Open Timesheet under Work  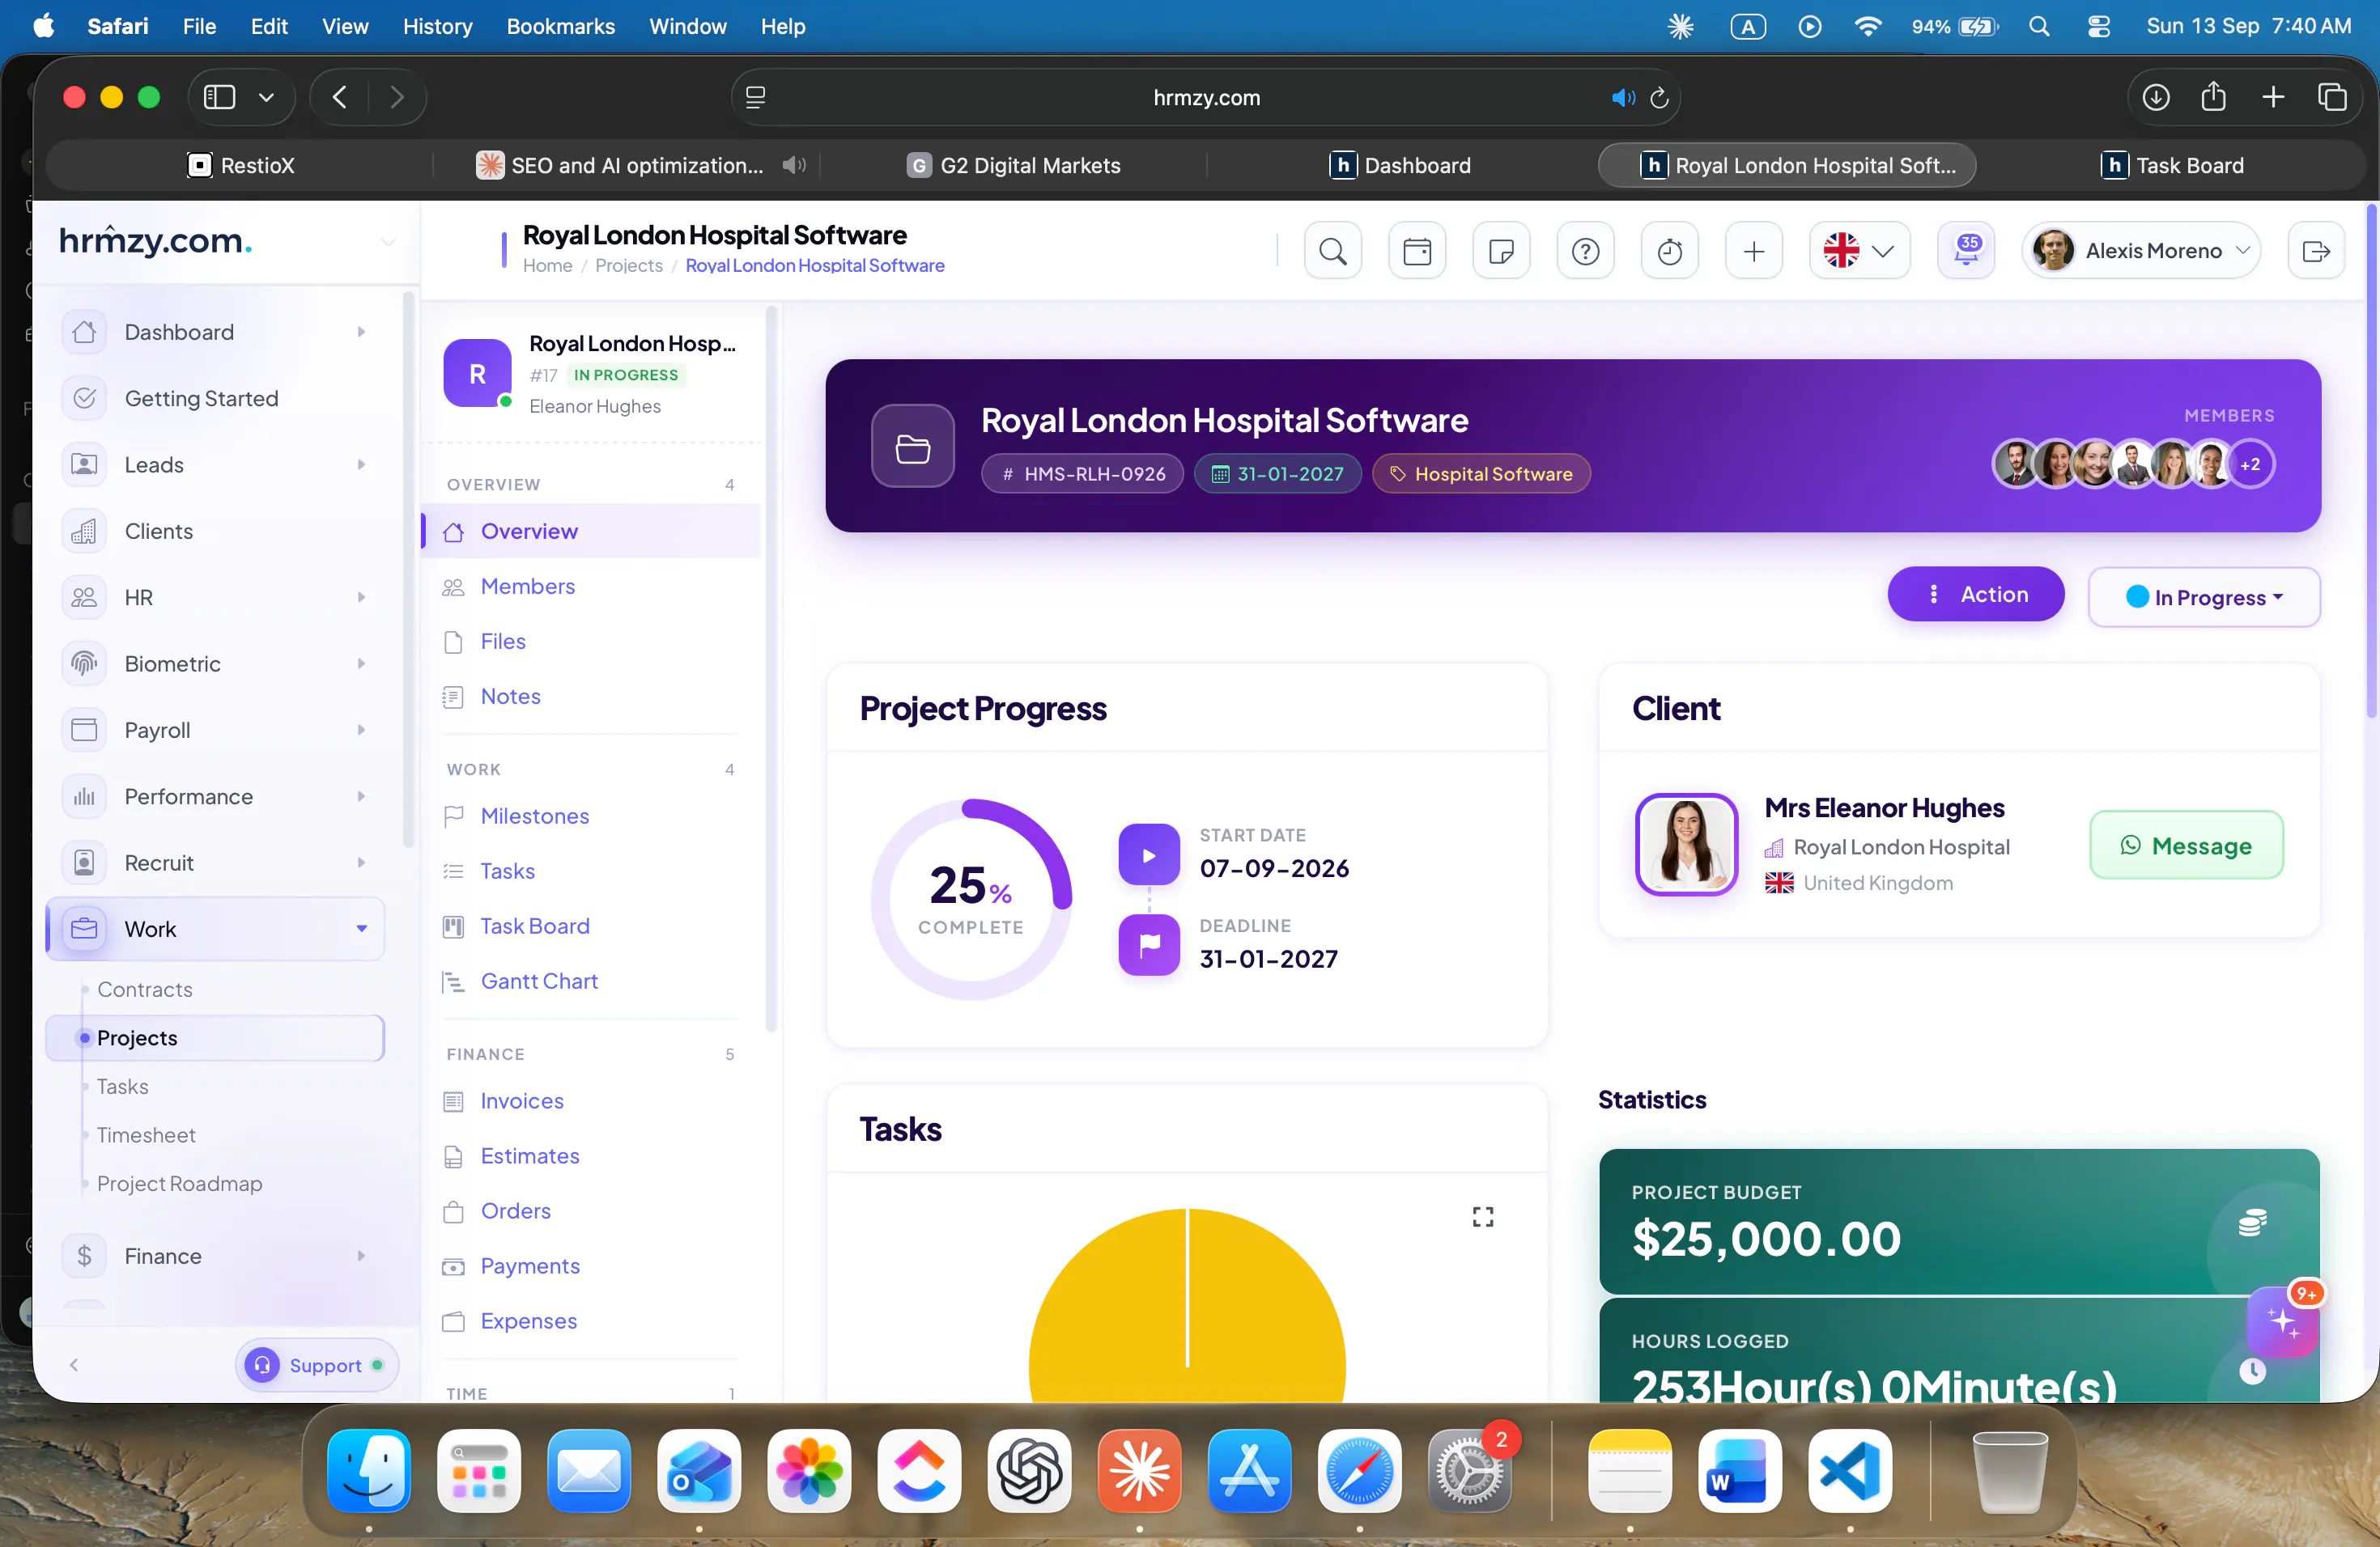[x=146, y=1134]
